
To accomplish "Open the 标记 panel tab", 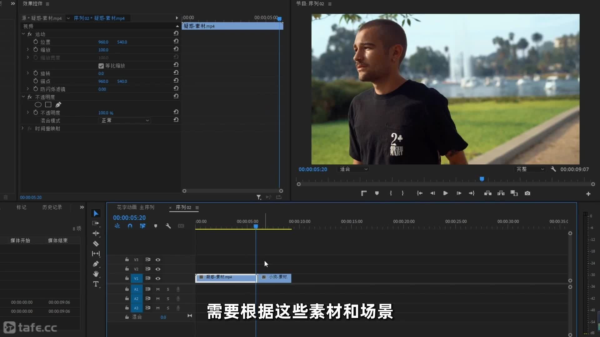I will tap(22, 208).
